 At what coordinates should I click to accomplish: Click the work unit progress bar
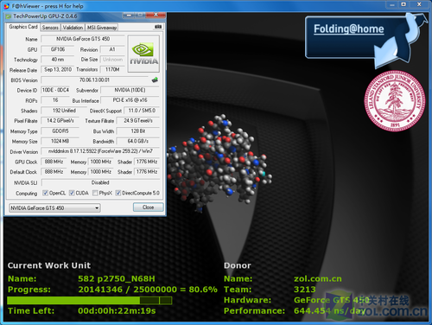click(90, 301)
